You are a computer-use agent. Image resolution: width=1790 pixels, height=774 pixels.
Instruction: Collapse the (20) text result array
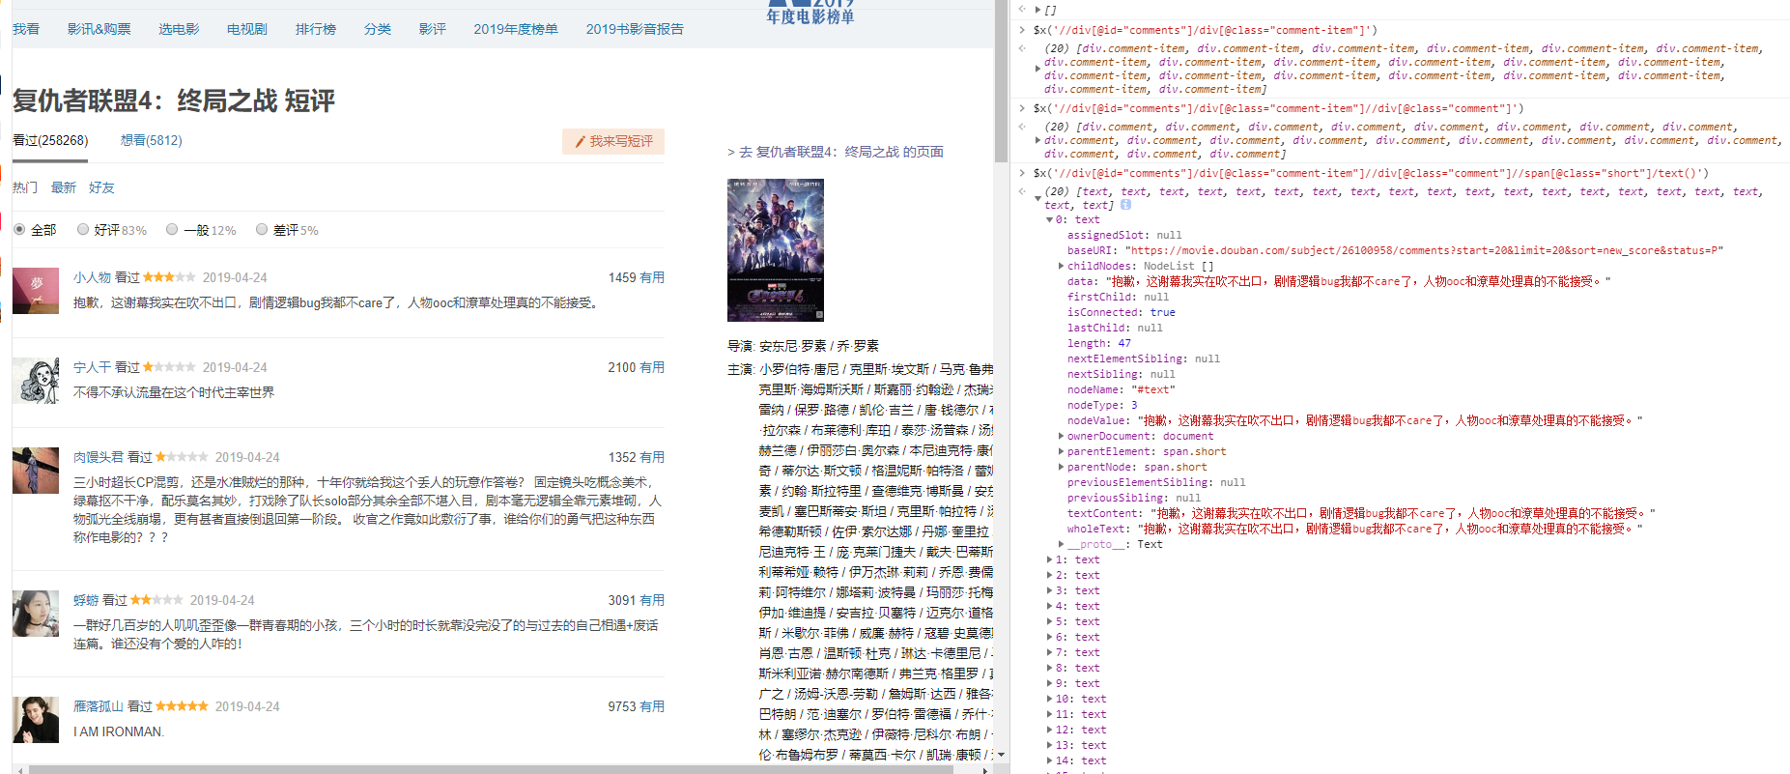pyautogui.click(x=1037, y=198)
